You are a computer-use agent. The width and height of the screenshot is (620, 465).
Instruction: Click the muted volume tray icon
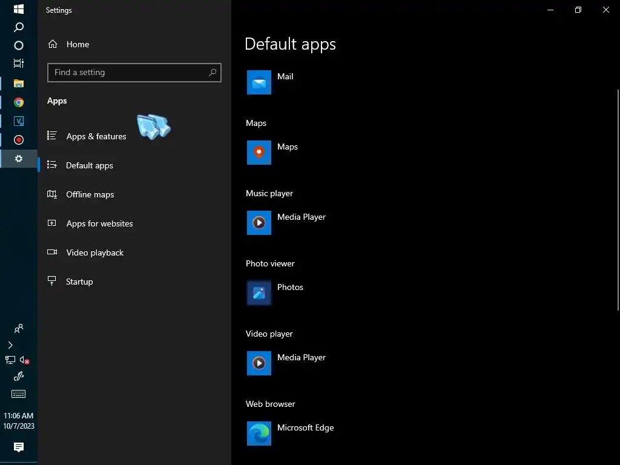coord(25,360)
